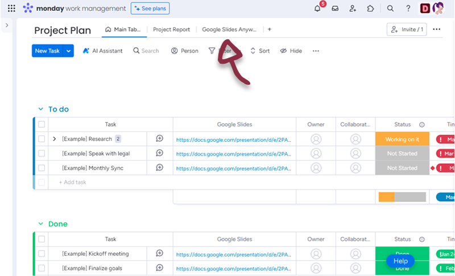
Task: Open the New Task dropdown arrow
Action: (x=69, y=51)
